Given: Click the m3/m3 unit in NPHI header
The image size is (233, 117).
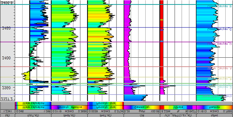Looking at the screenshot, I should coord(214,111).
